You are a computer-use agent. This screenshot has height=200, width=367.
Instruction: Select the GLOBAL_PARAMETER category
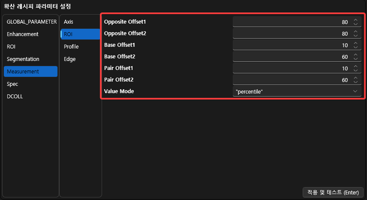pos(31,21)
